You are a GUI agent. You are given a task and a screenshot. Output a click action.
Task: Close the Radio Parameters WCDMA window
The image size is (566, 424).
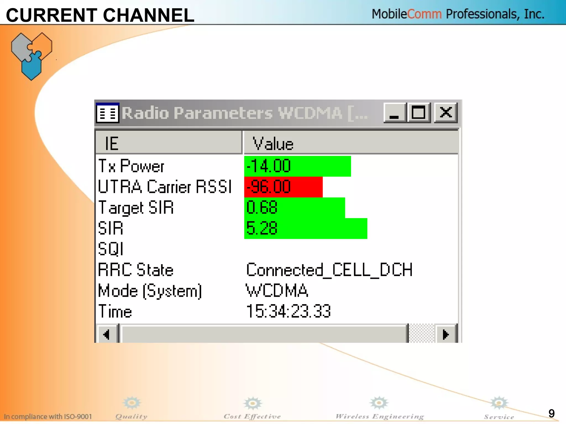(x=446, y=113)
